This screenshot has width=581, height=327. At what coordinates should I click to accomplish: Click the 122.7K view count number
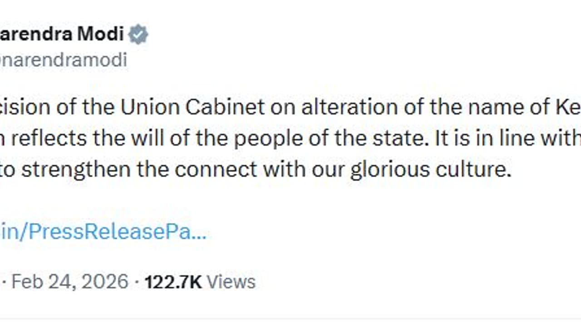[x=173, y=282]
